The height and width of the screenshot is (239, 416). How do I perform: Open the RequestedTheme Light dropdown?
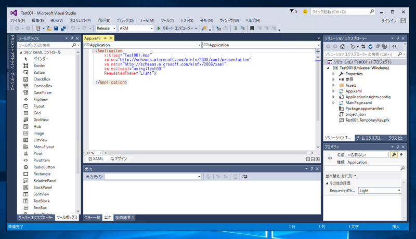pos(399,191)
